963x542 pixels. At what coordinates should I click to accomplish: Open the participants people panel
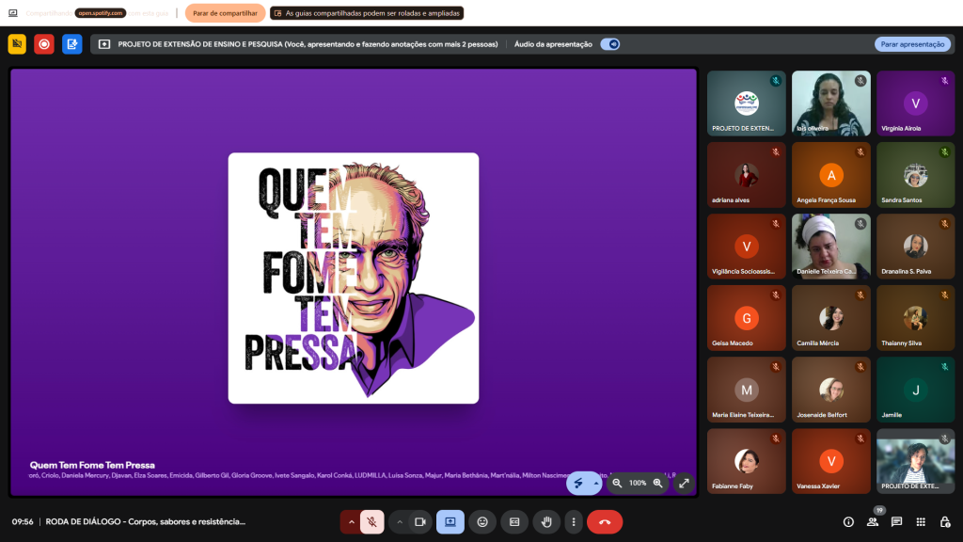pyautogui.click(x=873, y=521)
